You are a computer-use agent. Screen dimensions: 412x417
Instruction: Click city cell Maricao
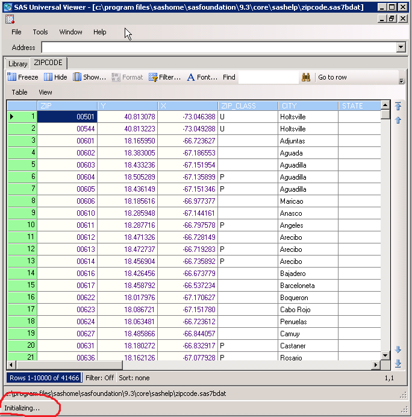tap(308, 201)
